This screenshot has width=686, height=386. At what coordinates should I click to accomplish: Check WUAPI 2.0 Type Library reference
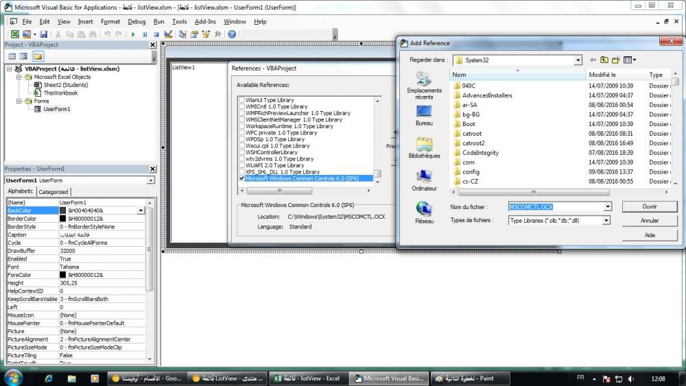(242, 165)
